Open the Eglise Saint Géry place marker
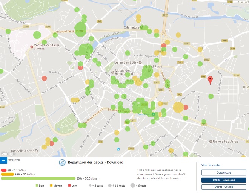This screenshot has width=249, height=195. (x=140, y=62)
